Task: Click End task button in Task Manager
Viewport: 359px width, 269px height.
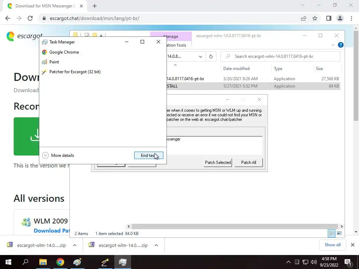Action: (x=149, y=156)
